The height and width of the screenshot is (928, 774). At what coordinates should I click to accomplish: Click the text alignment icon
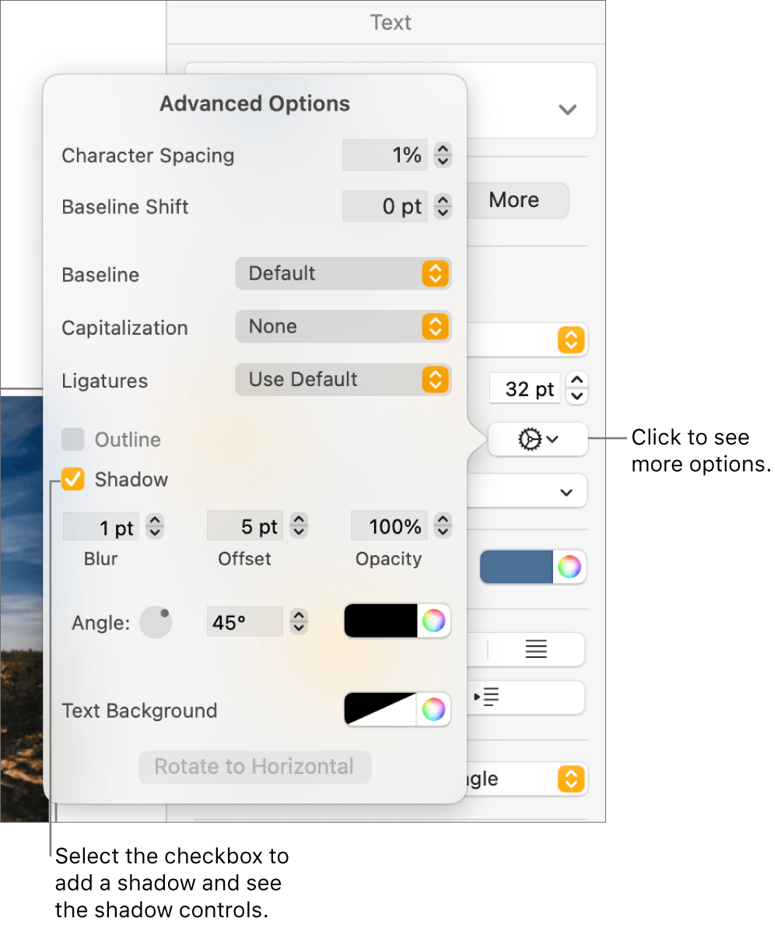536,649
